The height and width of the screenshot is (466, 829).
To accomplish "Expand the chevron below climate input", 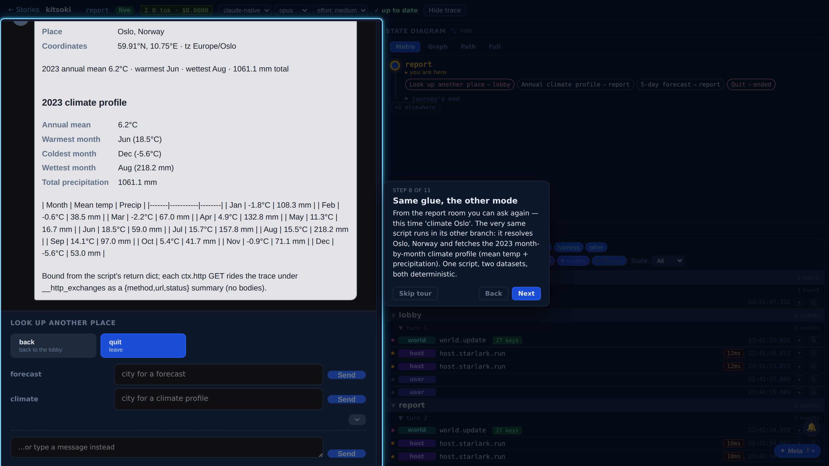I will click(357, 419).
